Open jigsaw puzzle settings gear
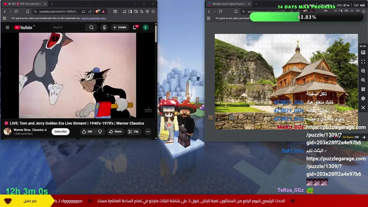The image size is (368, 207). (x=363, y=99)
